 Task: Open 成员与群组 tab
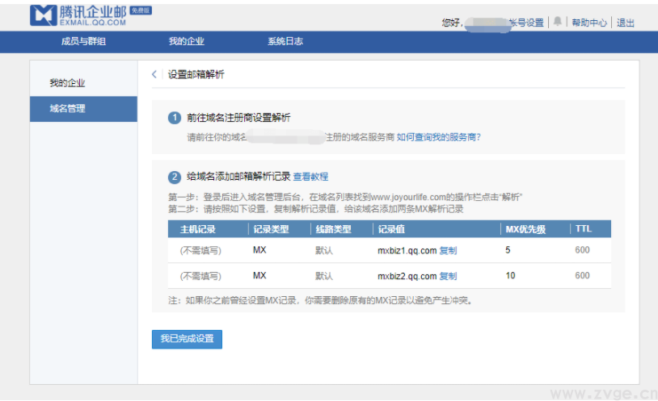click(83, 41)
